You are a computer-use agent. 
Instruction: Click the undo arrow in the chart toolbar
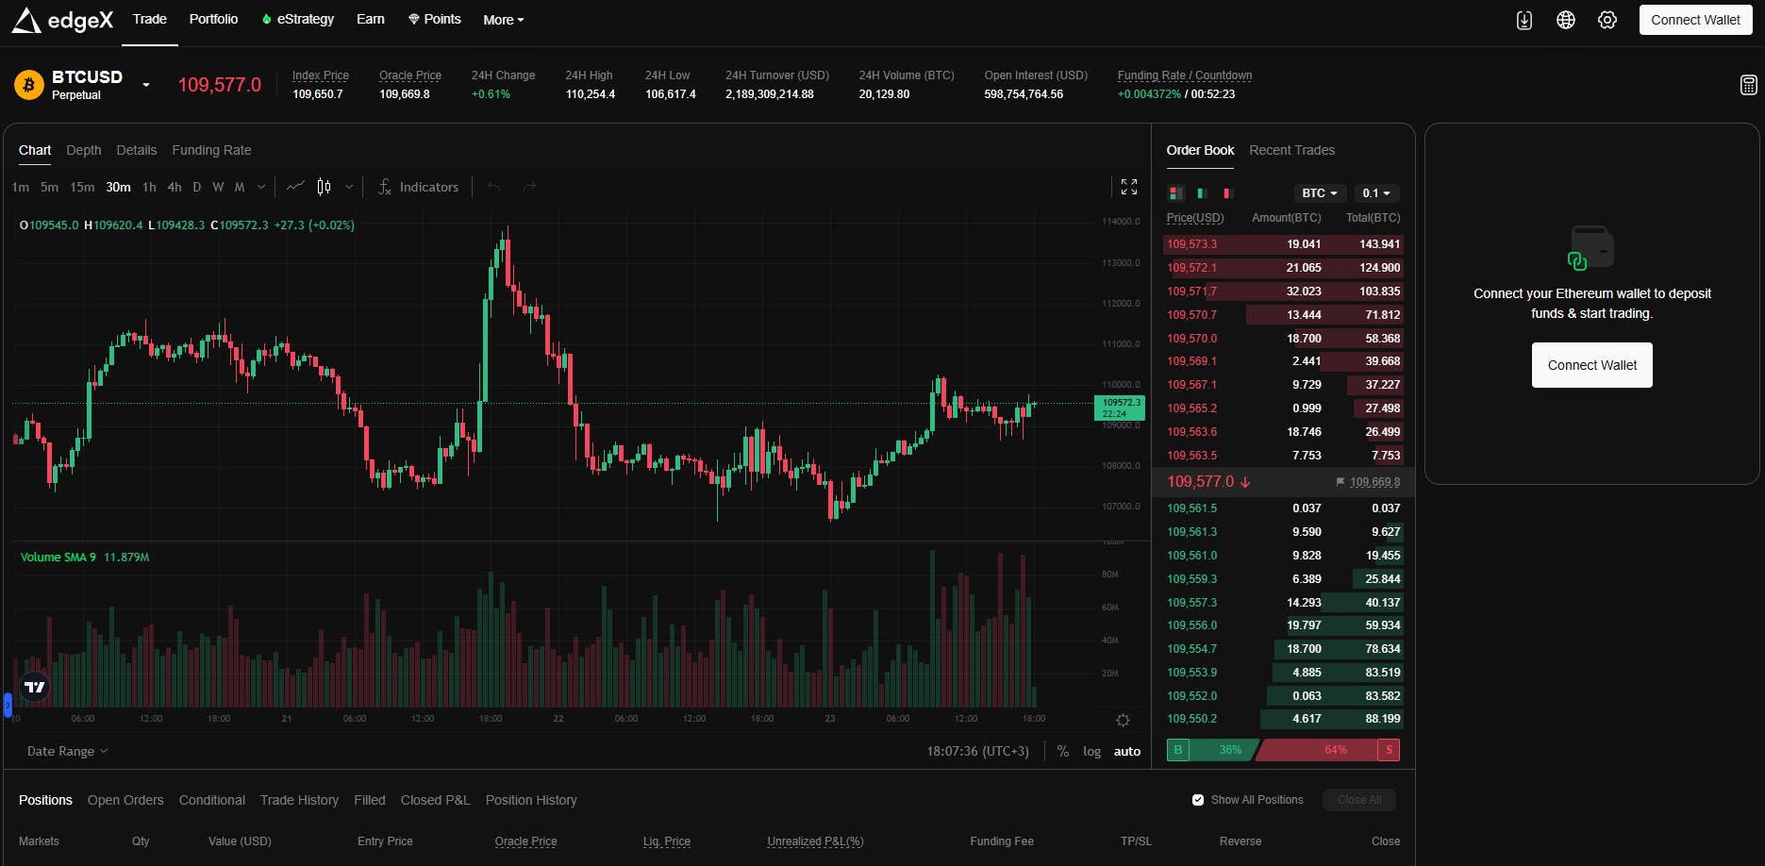coord(492,187)
